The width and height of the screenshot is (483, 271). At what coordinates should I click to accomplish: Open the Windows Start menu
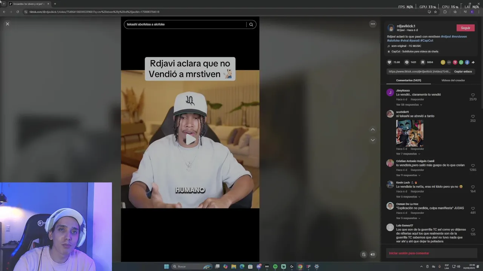click(x=166, y=266)
